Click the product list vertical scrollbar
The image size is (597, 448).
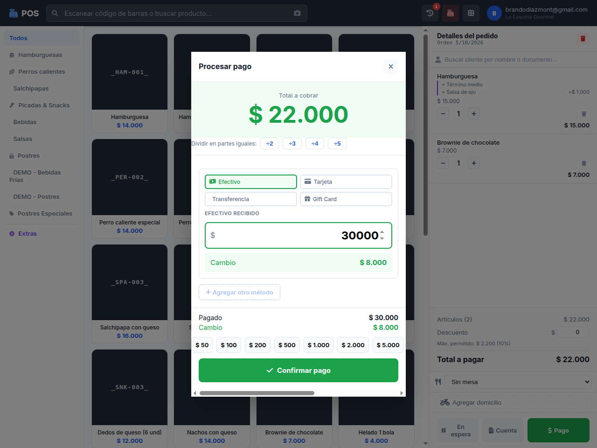point(425,135)
